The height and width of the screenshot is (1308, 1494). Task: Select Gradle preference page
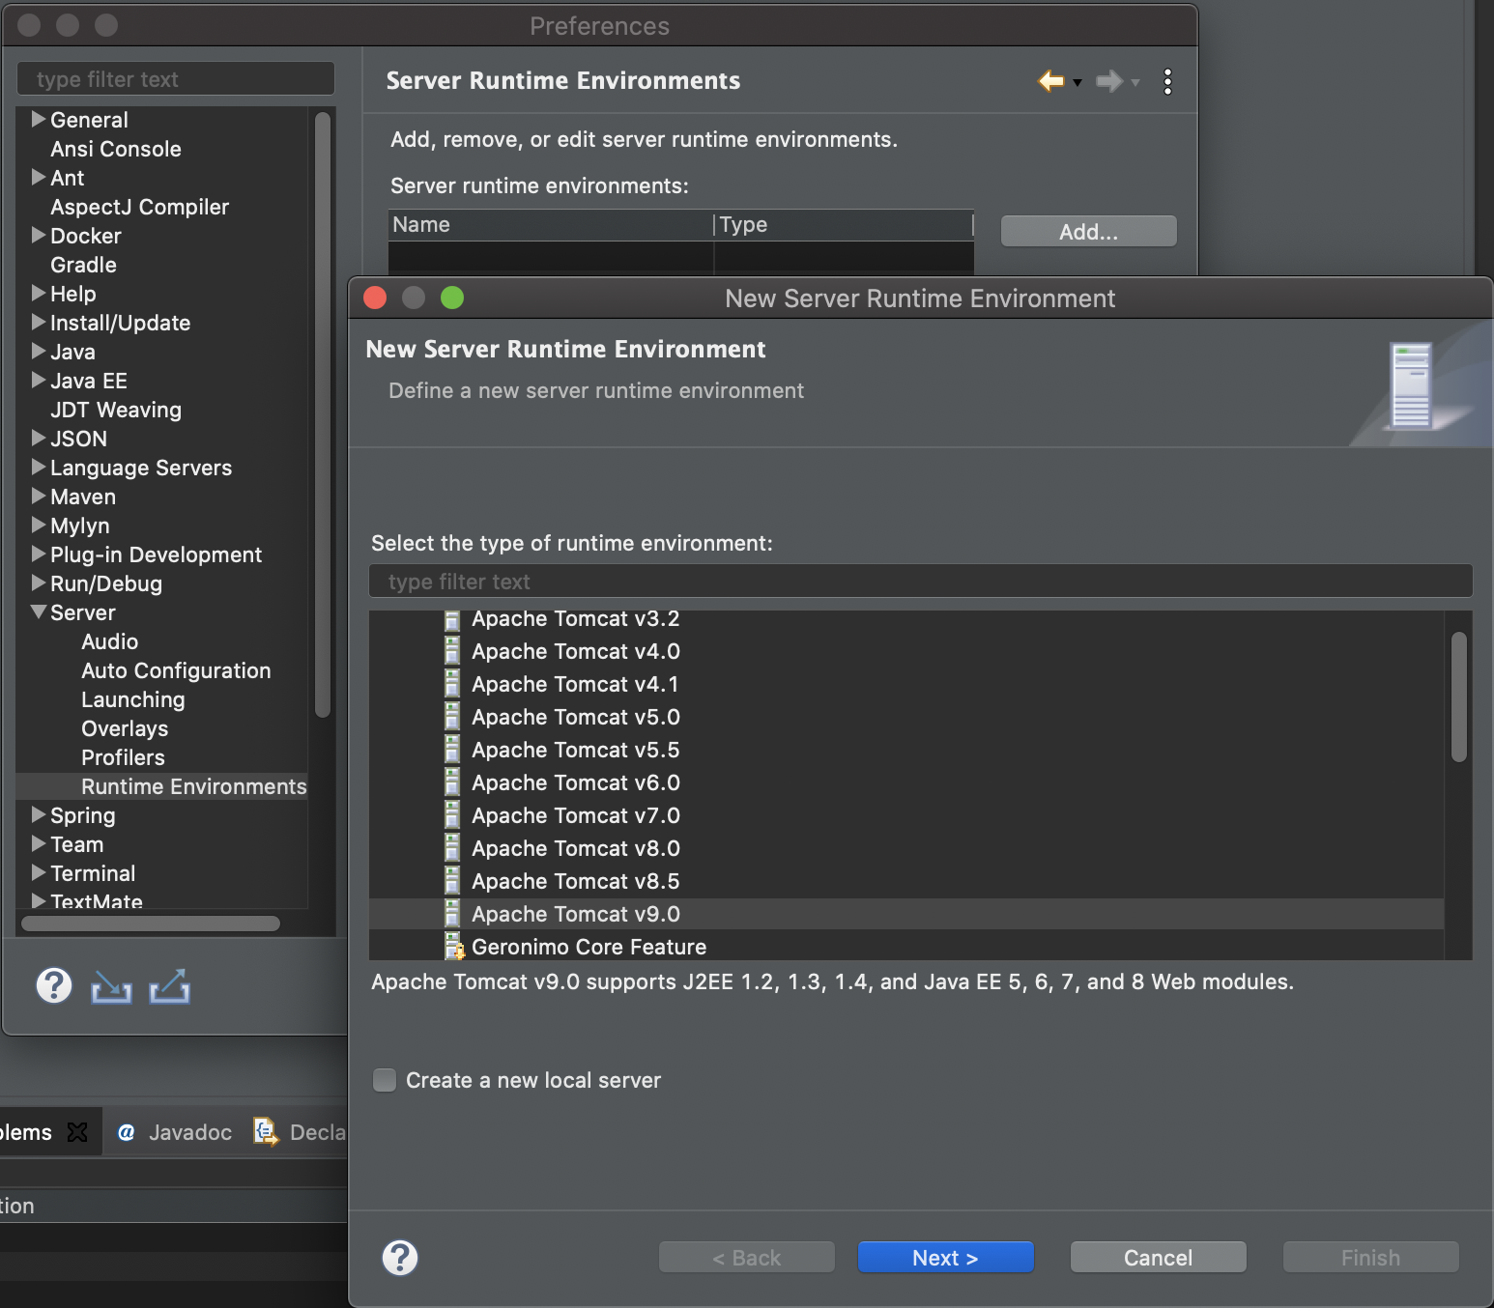coord(83,265)
